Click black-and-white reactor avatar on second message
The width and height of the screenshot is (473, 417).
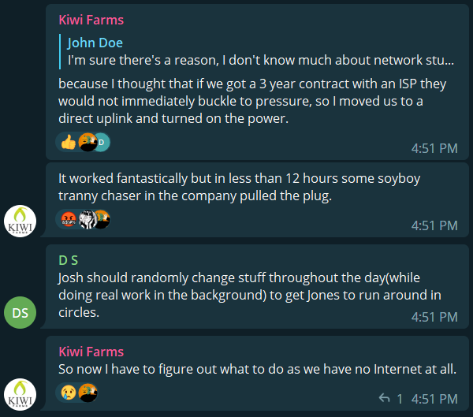coord(85,219)
